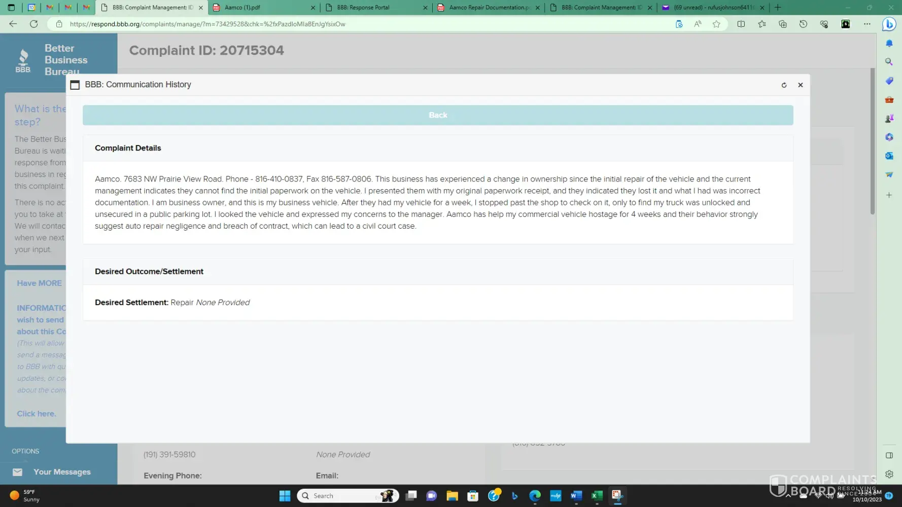Open File Explorer from the taskbar
The width and height of the screenshot is (902, 507).
pos(453,496)
